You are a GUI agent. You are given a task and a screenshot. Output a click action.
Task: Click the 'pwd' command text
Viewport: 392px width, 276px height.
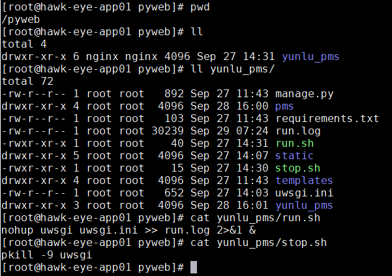(x=200, y=7)
